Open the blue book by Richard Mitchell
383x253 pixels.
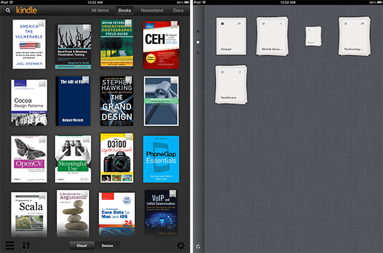[73, 101]
